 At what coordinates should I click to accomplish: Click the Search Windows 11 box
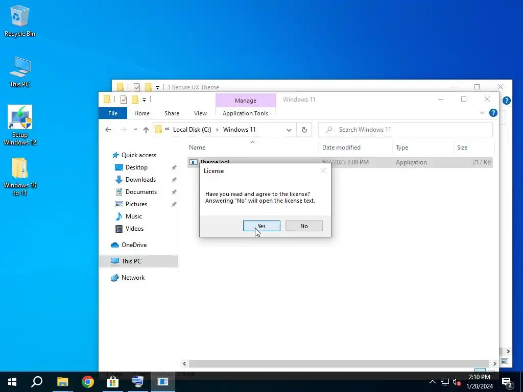click(406, 130)
